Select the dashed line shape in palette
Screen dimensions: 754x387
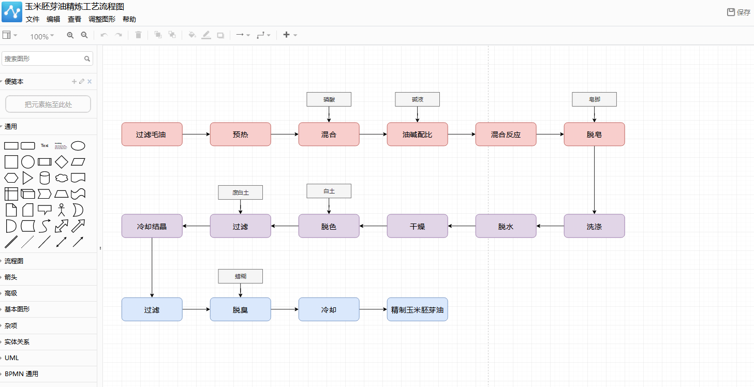tap(28, 242)
